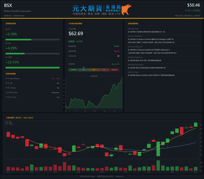Click the analyst count 29
This screenshot has height=179, width=204.
118,56
